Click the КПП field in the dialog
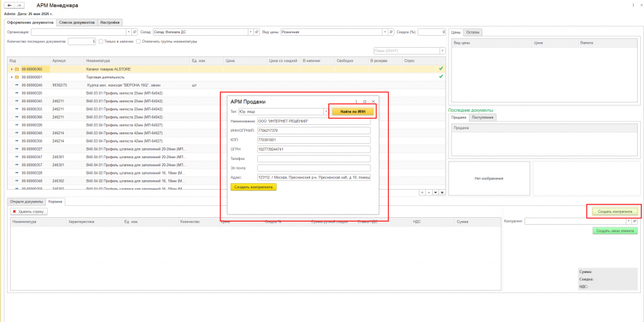This screenshot has height=322, width=644. click(x=314, y=140)
